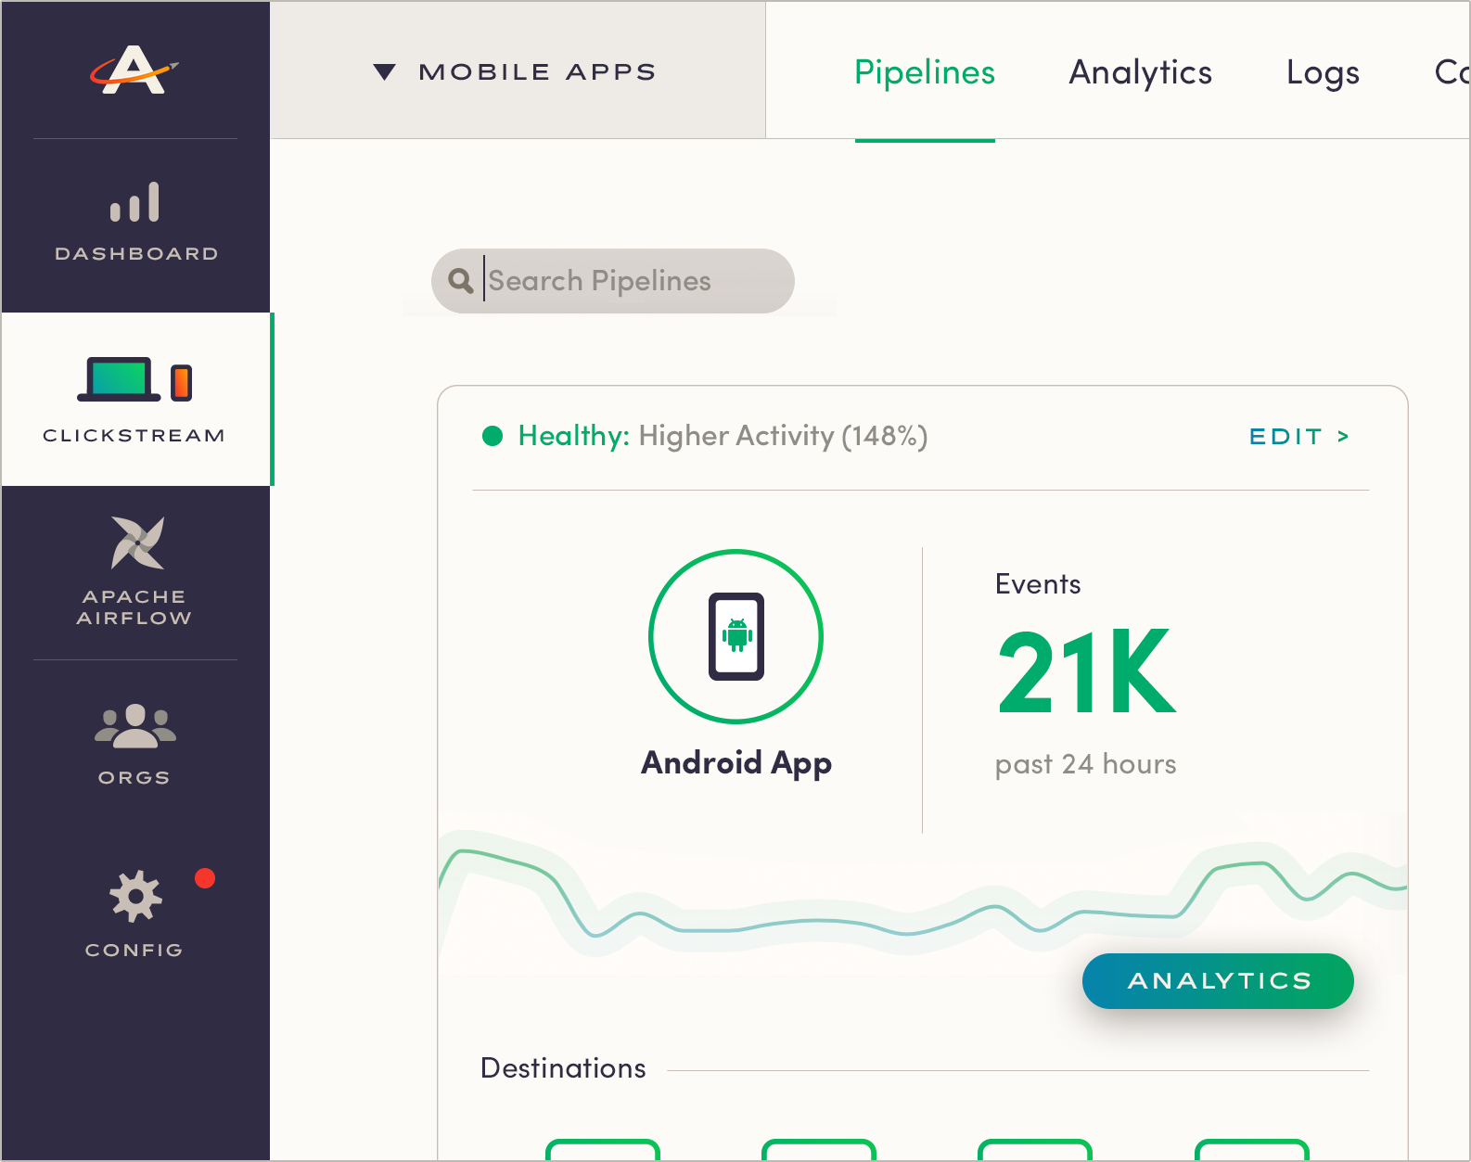Click the CLICKSTREAM sidebar label
The image size is (1471, 1162).
(134, 435)
